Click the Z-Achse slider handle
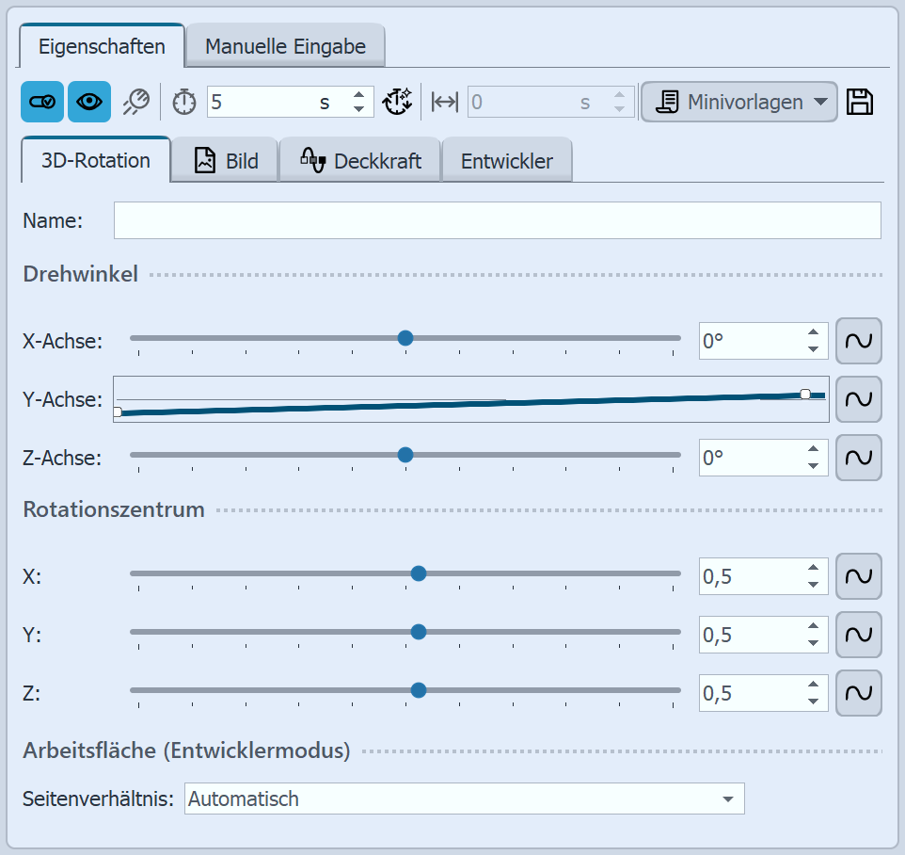 tap(405, 455)
